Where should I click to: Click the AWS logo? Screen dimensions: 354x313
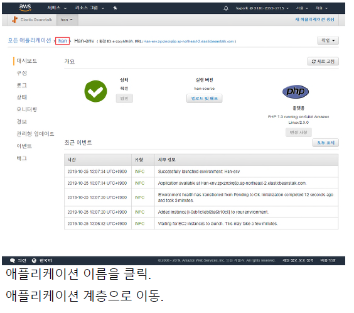[25, 8]
